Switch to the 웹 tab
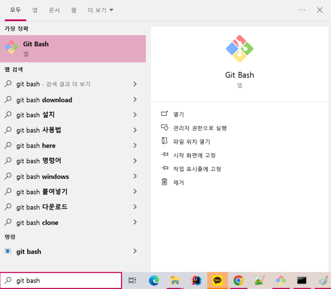Viewport: 331px width, 289px height. pyautogui.click(x=74, y=10)
